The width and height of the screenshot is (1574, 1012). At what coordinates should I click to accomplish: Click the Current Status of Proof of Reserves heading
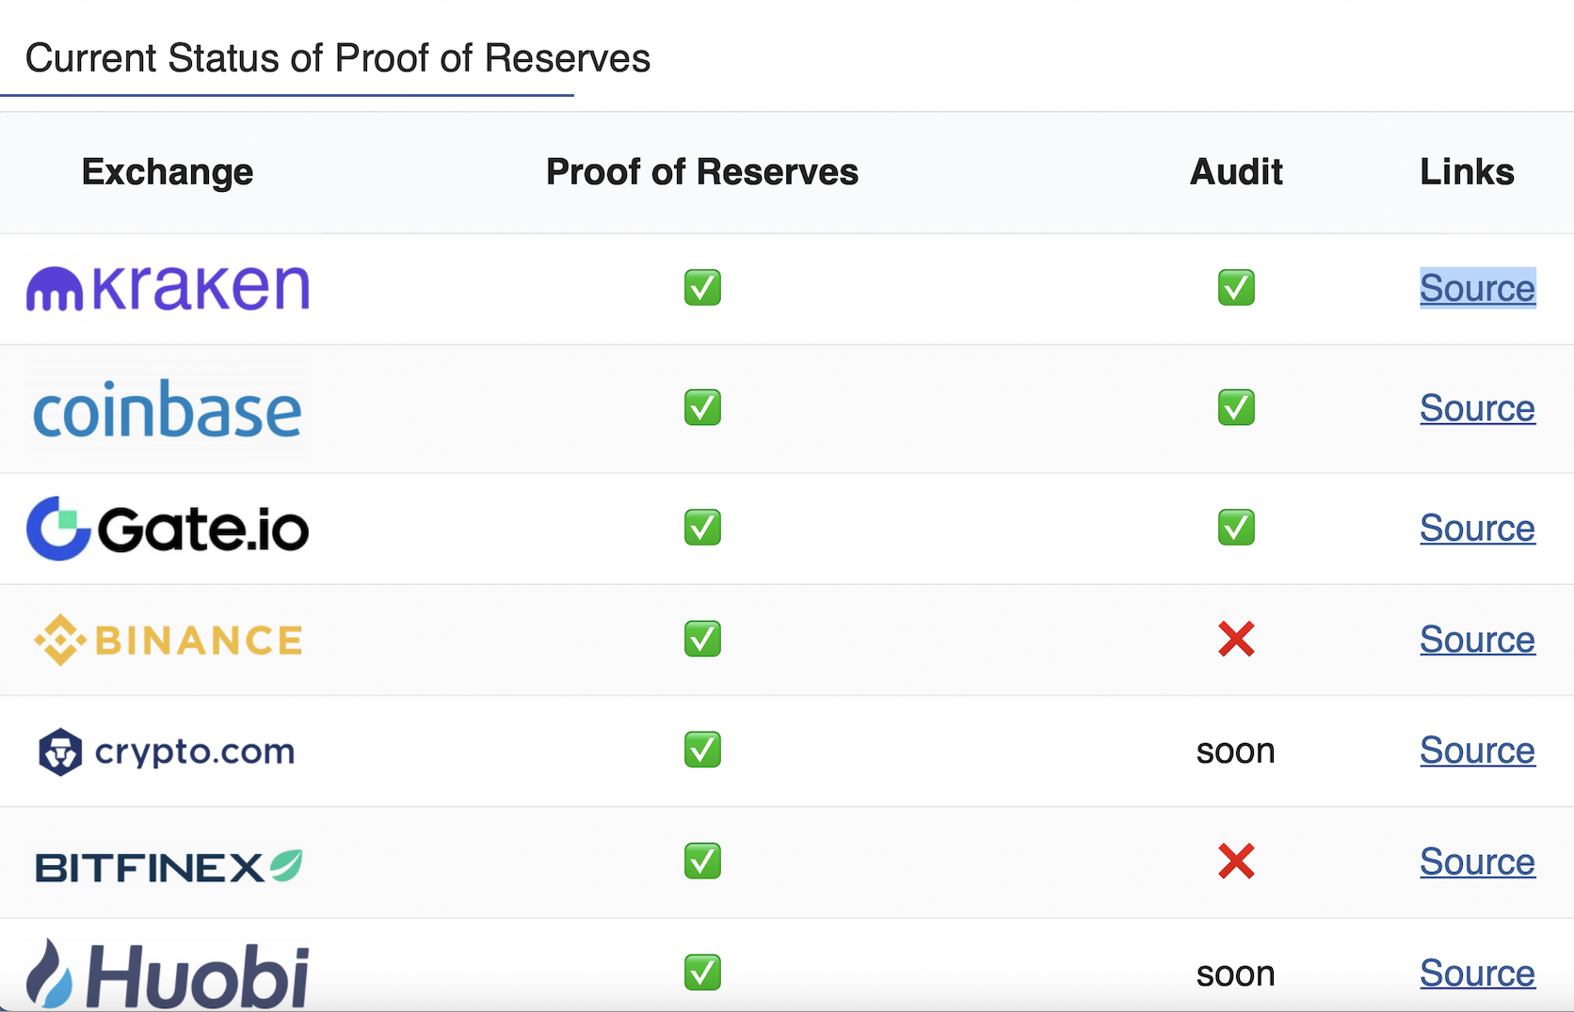click(337, 58)
